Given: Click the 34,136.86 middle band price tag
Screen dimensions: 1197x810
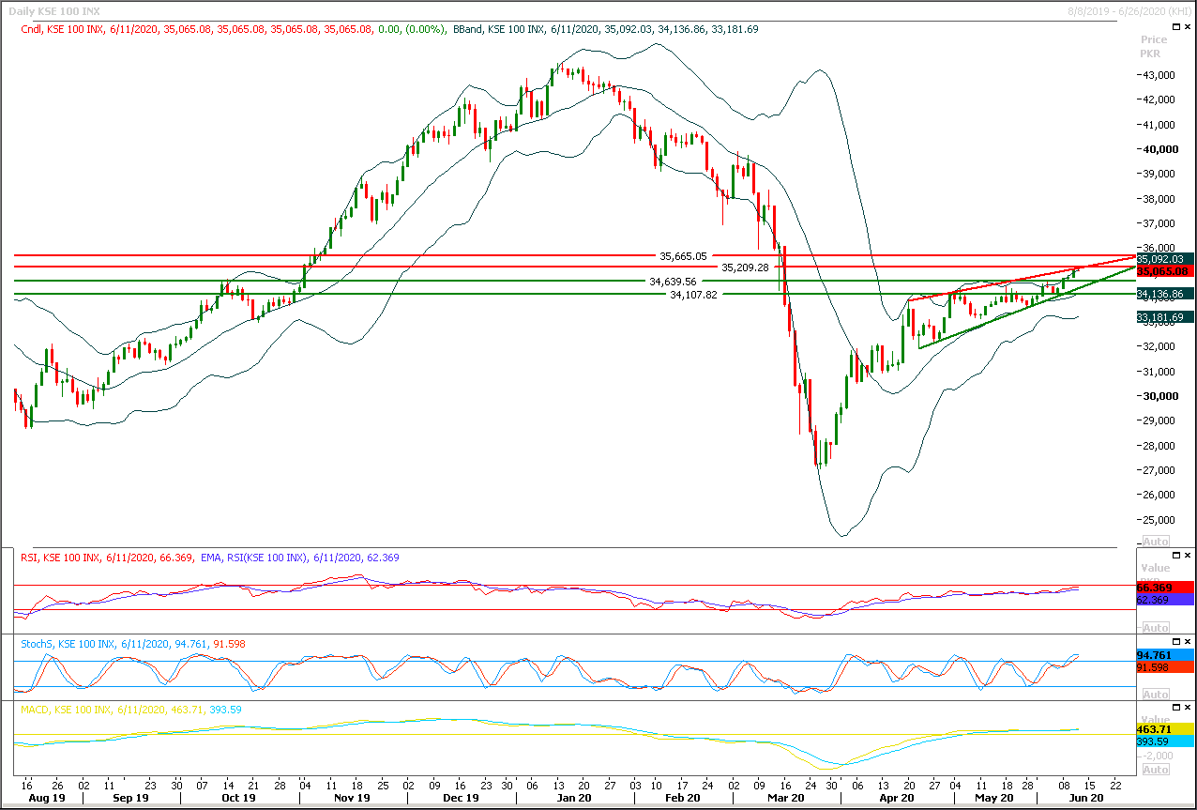Looking at the screenshot, I should (1165, 294).
